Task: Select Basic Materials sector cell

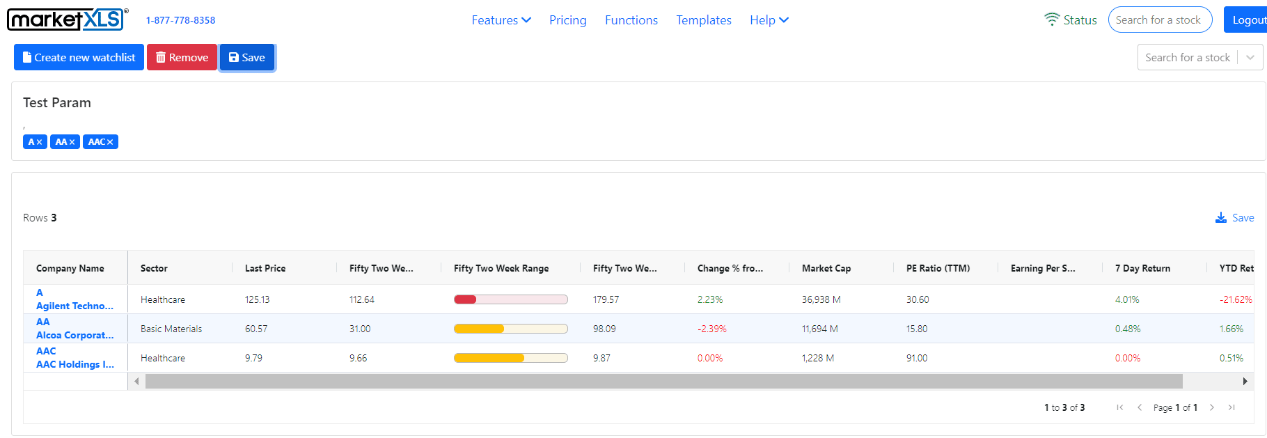Action: point(171,329)
